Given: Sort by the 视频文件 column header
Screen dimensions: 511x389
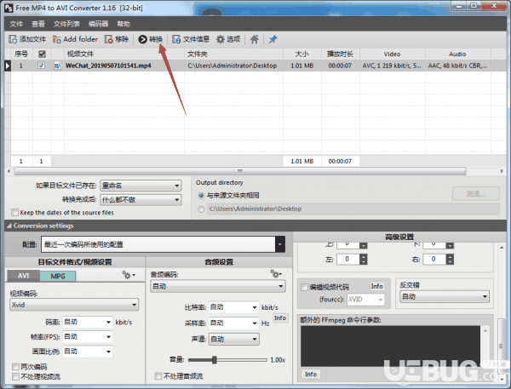Looking at the screenshot, I should click(124, 54).
